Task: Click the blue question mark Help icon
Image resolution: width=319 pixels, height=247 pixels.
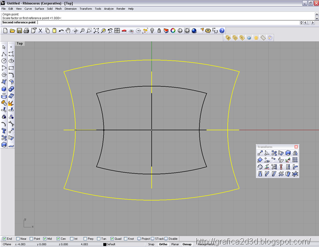Action: click(x=222, y=31)
